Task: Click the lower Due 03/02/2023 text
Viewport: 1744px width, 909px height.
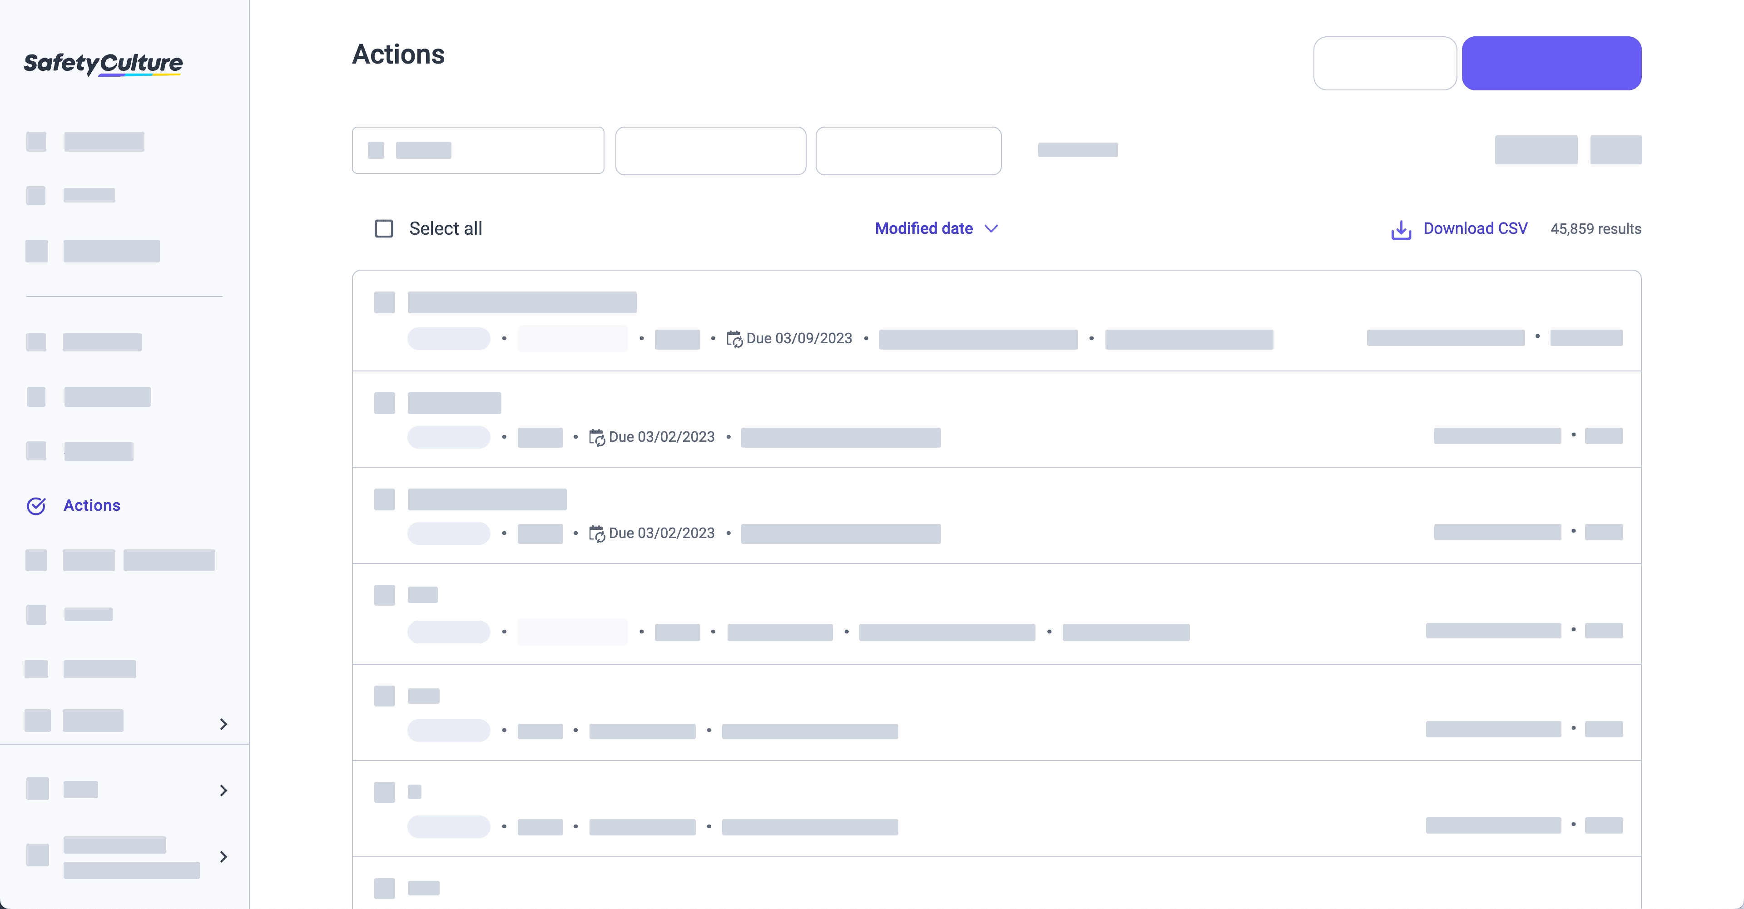Action: pos(661,534)
